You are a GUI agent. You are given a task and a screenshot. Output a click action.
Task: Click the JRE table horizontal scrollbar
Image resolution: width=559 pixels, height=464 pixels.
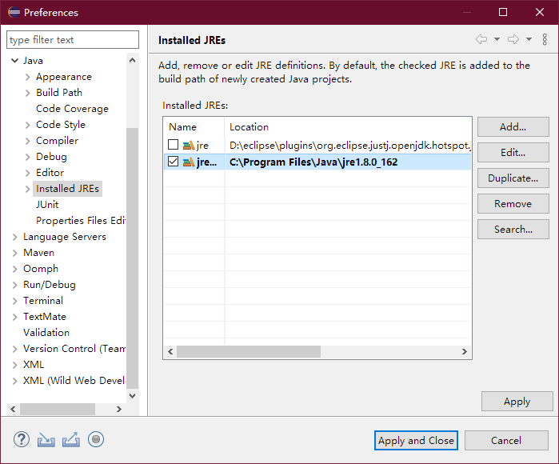click(x=248, y=351)
